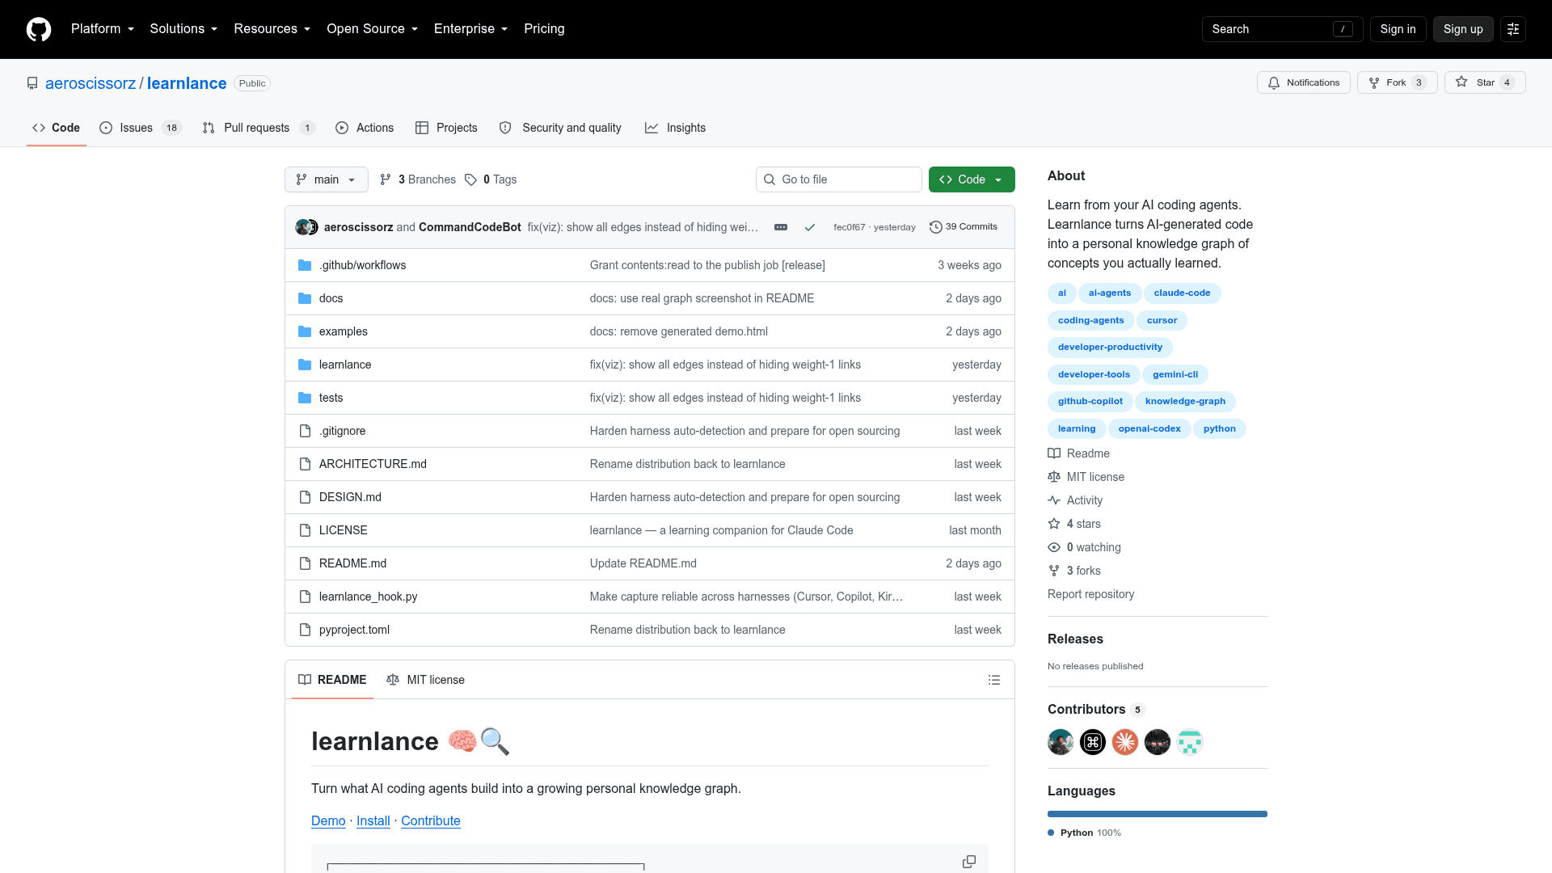Click the Contribute link in README
The height and width of the screenshot is (873, 1552).
click(430, 820)
